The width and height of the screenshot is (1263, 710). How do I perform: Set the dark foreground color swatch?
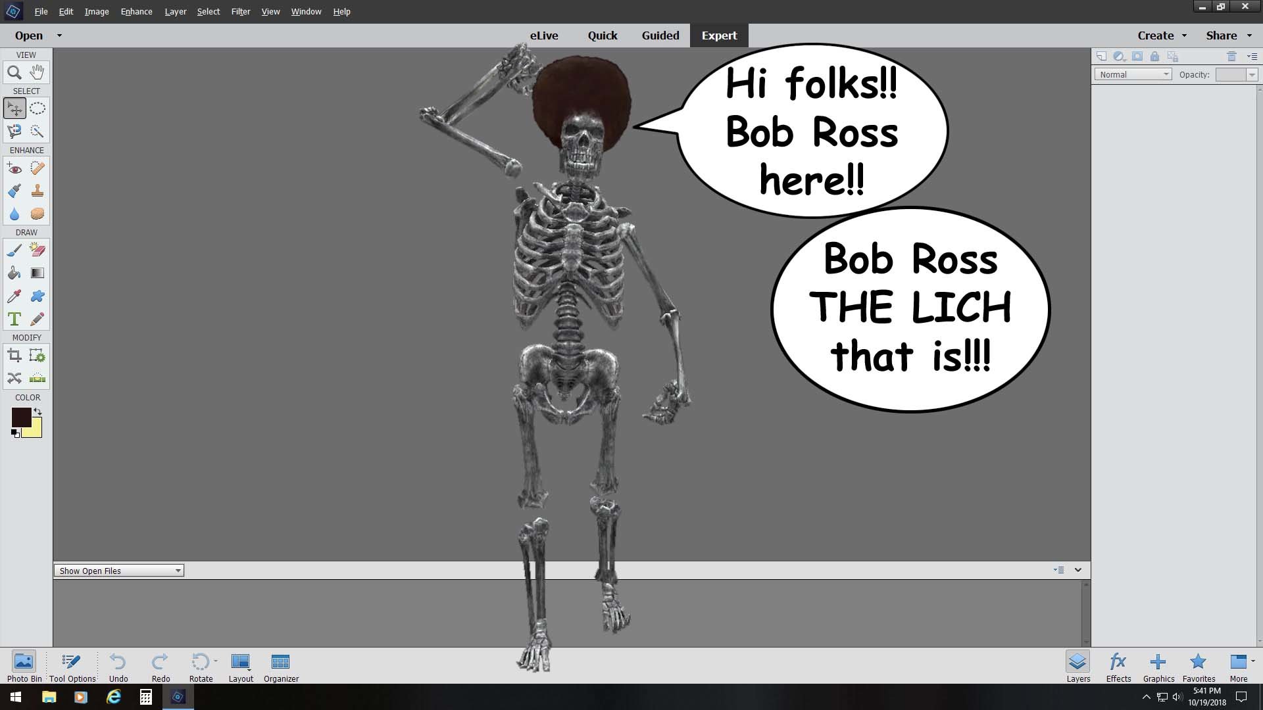pyautogui.click(x=21, y=417)
